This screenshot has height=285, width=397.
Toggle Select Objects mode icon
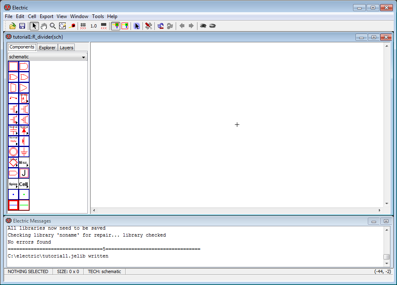pos(116,26)
